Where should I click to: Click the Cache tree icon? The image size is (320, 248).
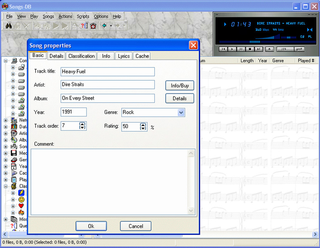click(14, 173)
